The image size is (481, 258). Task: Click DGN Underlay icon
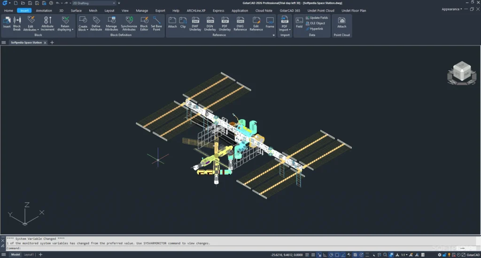pyautogui.click(x=210, y=23)
